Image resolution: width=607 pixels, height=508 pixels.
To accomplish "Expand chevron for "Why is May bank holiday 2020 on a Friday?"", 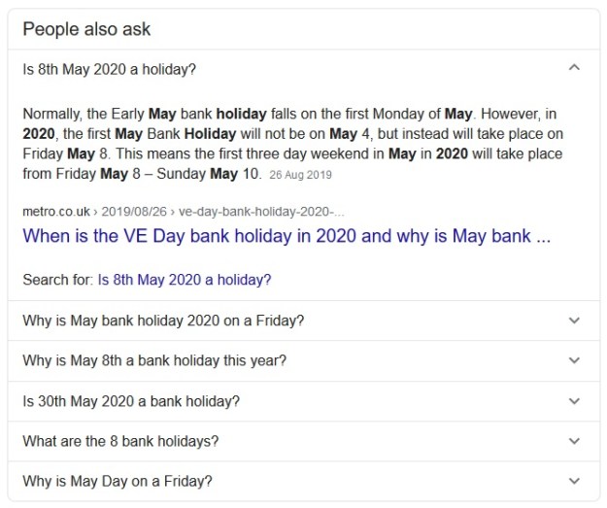I will click(574, 320).
